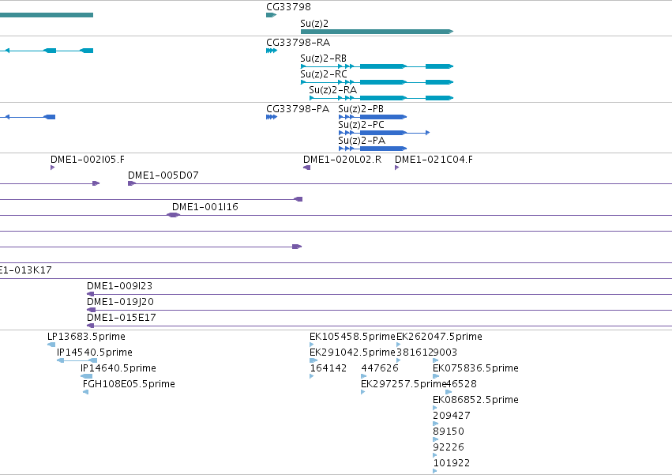672x475 pixels.
Task: Click the Su(z)2-RC transcript label
Action: click(x=324, y=74)
